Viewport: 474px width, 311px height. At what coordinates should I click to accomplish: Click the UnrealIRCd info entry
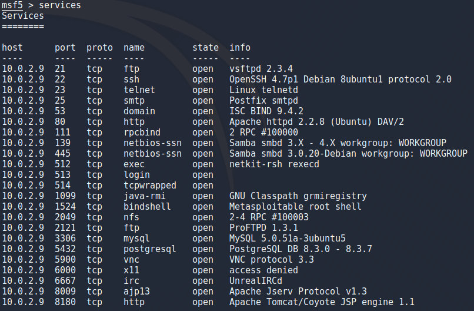pyautogui.click(x=256, y=281)
